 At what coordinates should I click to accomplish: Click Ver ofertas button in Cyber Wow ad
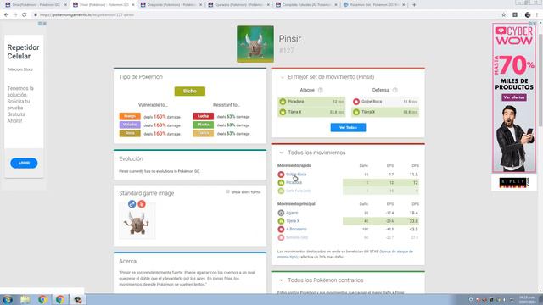tap(514, 97)
